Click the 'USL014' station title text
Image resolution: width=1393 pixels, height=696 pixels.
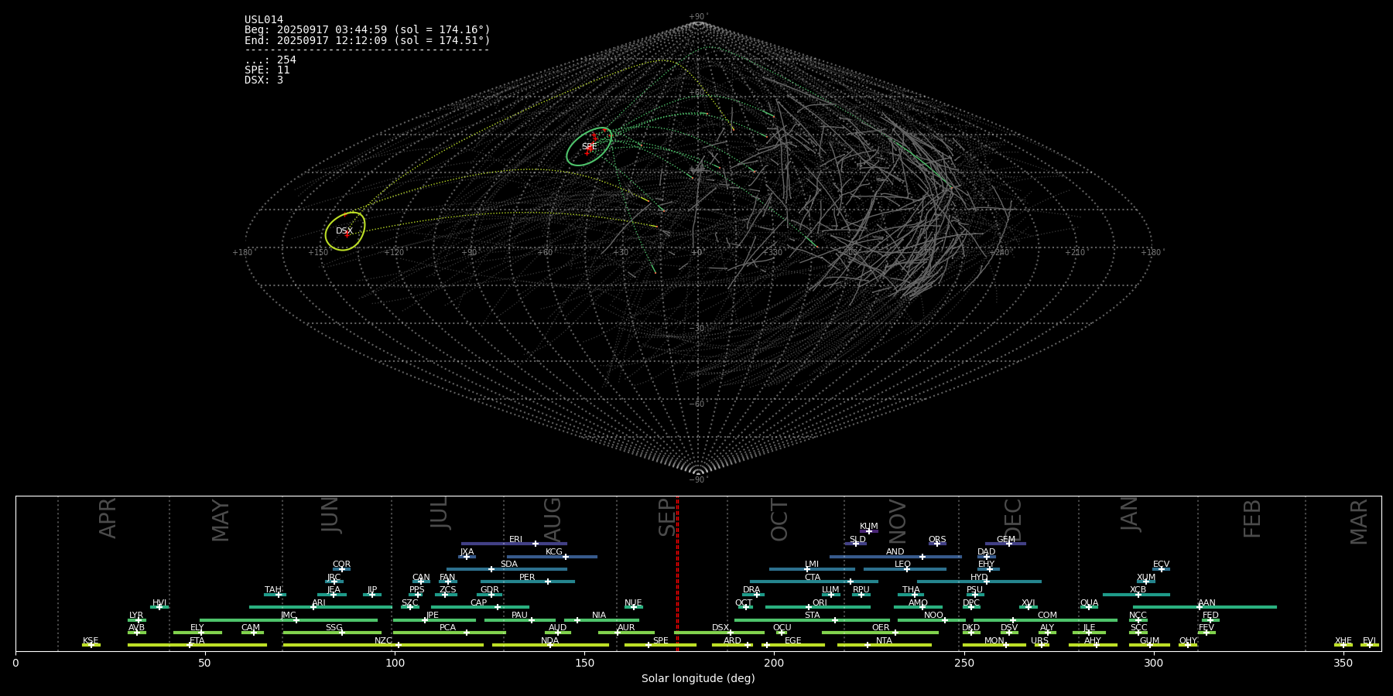[x=264, y=20]
